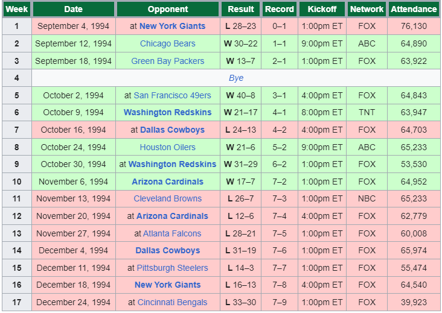The height and width of the screenshot is (313, 442).
Task: Select the attendance value 64,890
Action: (414, 43)
